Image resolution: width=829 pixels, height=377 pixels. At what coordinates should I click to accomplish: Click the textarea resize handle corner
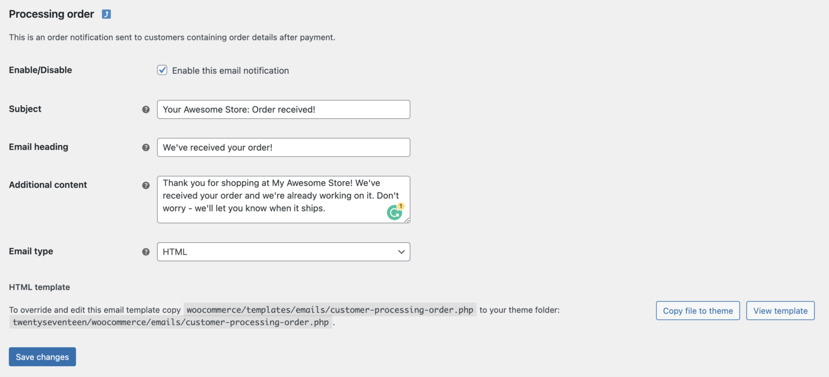[x=407, y=220]
